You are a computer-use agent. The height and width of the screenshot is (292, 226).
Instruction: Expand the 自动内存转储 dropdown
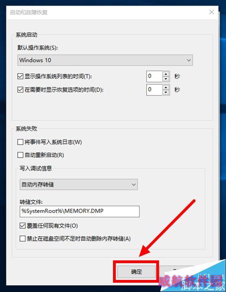79,185
